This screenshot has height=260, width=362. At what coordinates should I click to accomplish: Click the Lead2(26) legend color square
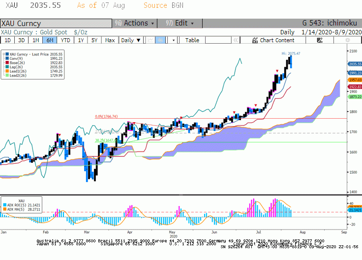(x=7, y=76)
